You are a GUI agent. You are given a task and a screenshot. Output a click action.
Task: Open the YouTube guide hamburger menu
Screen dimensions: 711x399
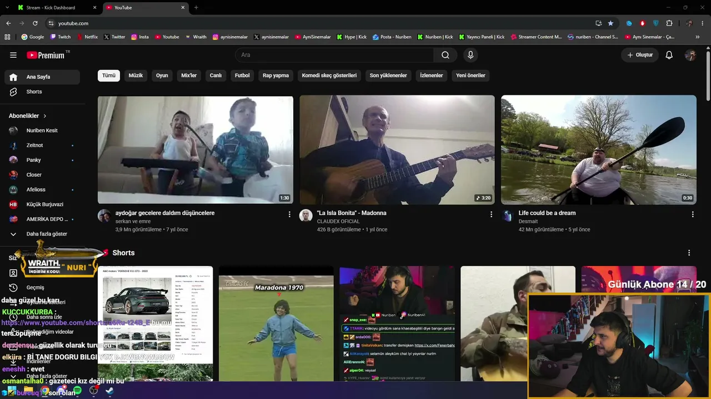coord(13,55)
